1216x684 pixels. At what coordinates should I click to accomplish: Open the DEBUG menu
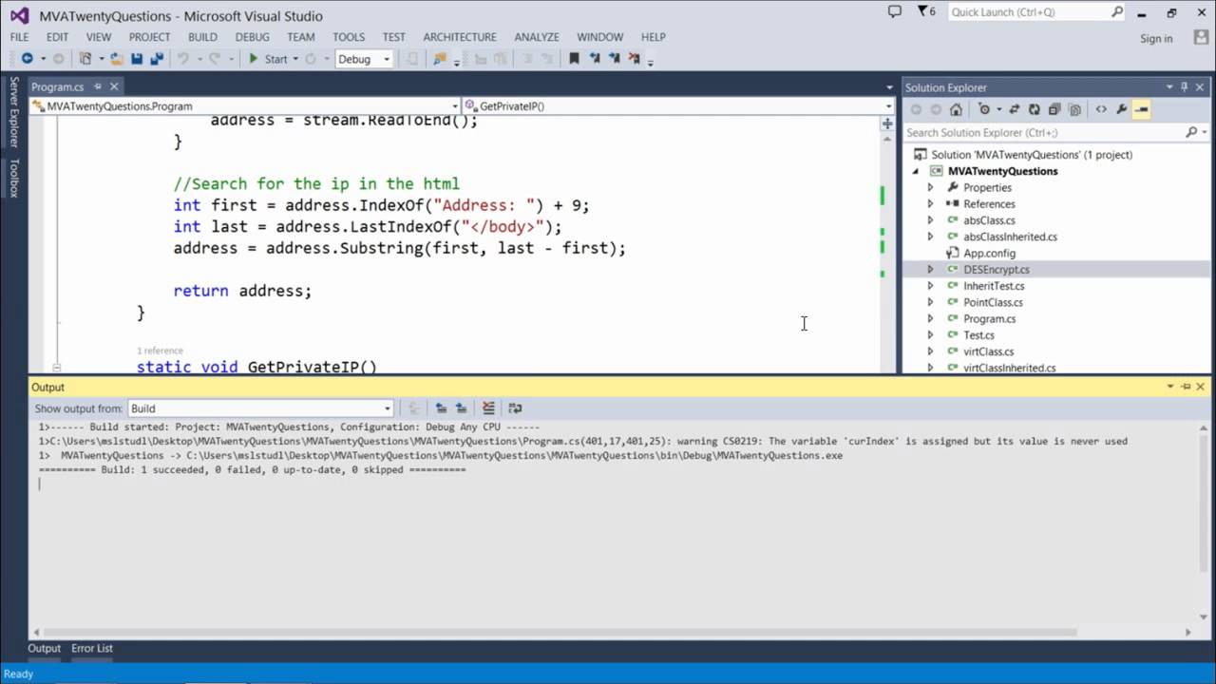(x=253, y=37)
